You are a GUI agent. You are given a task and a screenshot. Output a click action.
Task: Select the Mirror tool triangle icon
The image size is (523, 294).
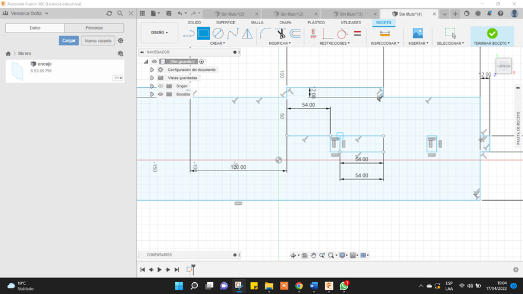coord(247,34)
